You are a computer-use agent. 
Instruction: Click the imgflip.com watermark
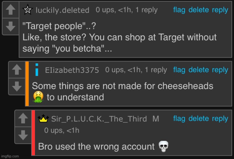coord(10,156)
